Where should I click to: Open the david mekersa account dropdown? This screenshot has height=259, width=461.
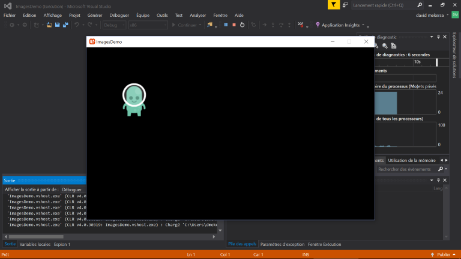pyautogui.click(x=432, y=15)
